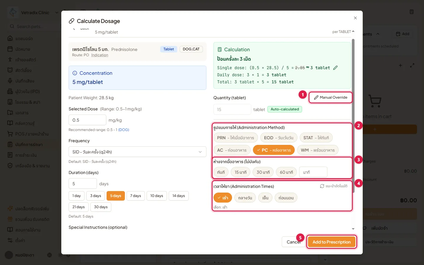Deselect PC after-meal method

click(274, 150)
